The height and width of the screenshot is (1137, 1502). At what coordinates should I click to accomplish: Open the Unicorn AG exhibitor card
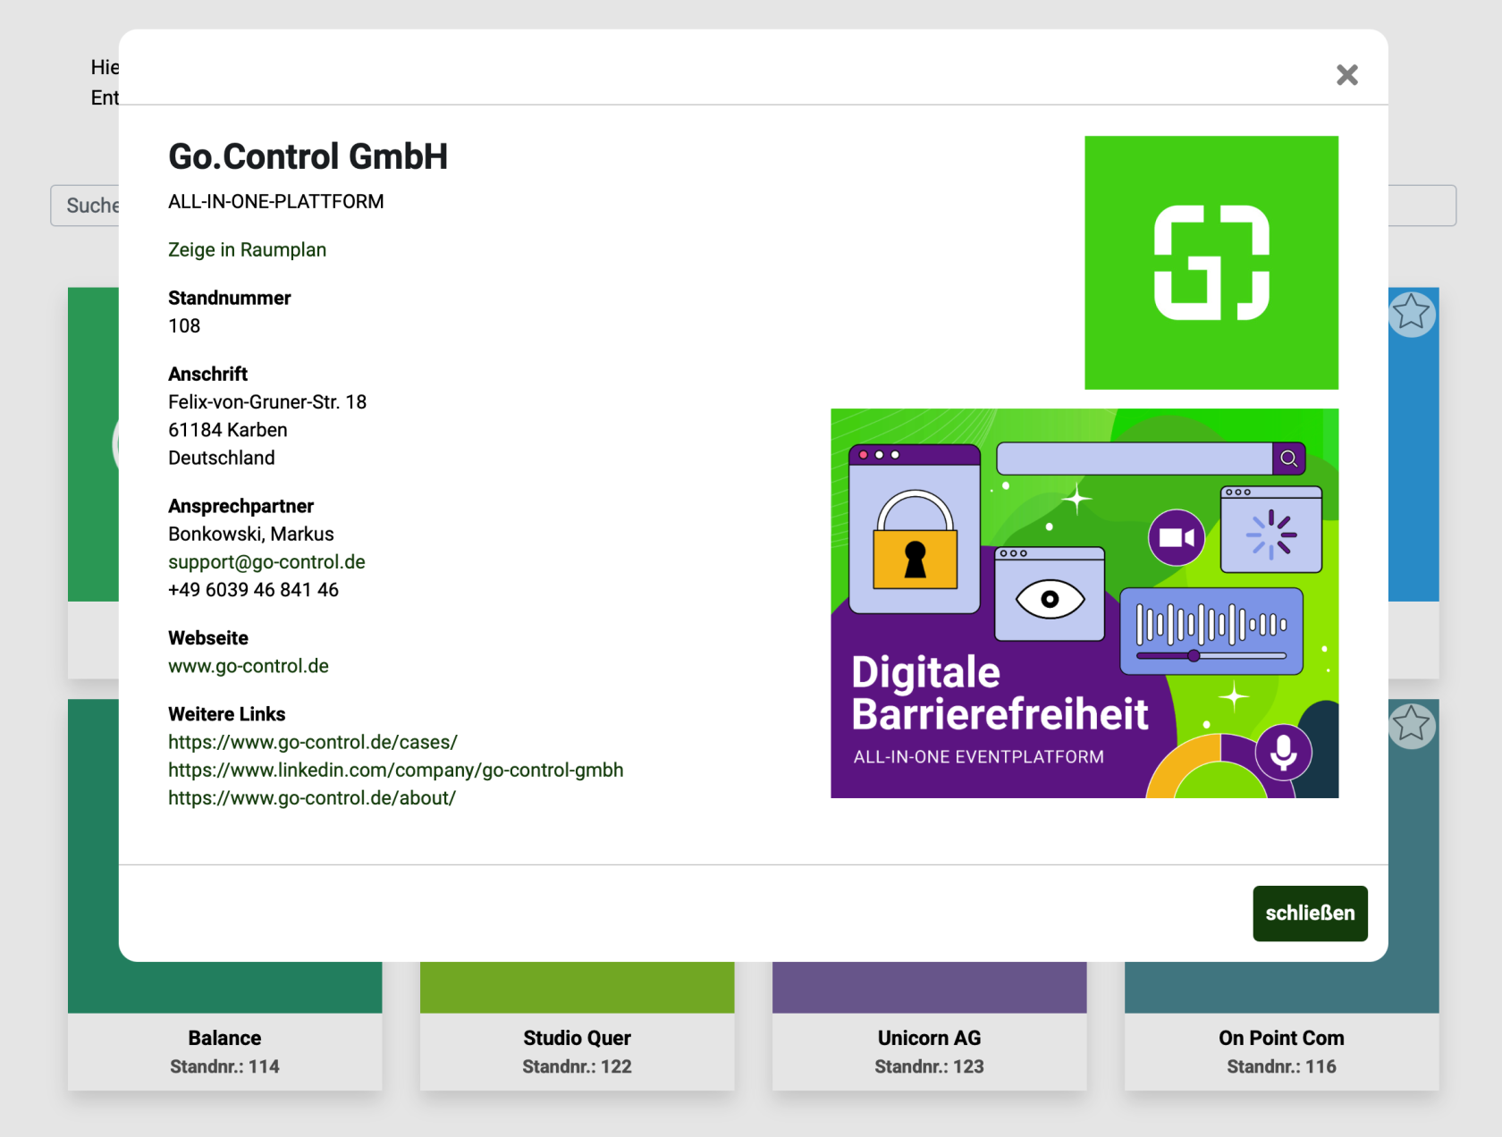click(929, 1025)
